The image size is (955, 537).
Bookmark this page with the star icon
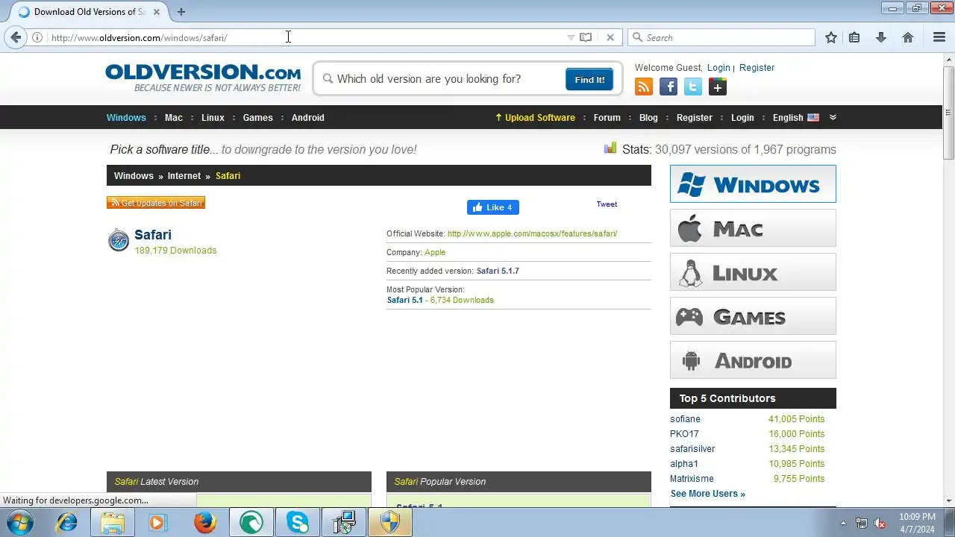pos(831,37)
